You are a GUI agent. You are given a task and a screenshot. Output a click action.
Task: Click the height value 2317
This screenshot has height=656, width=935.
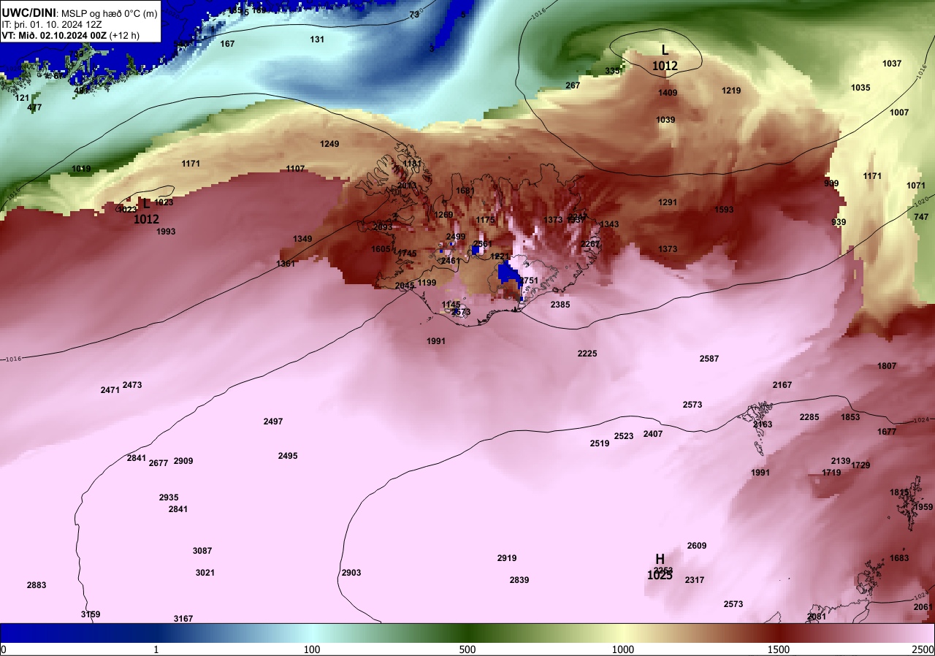(x=695, y=580)
